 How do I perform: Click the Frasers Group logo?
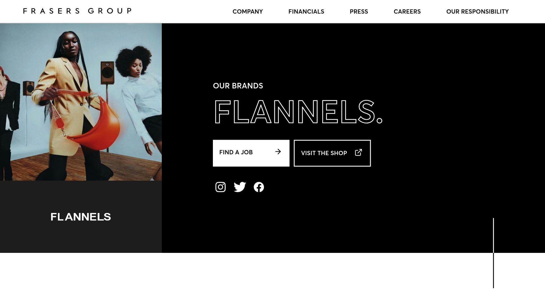[77, 11]
